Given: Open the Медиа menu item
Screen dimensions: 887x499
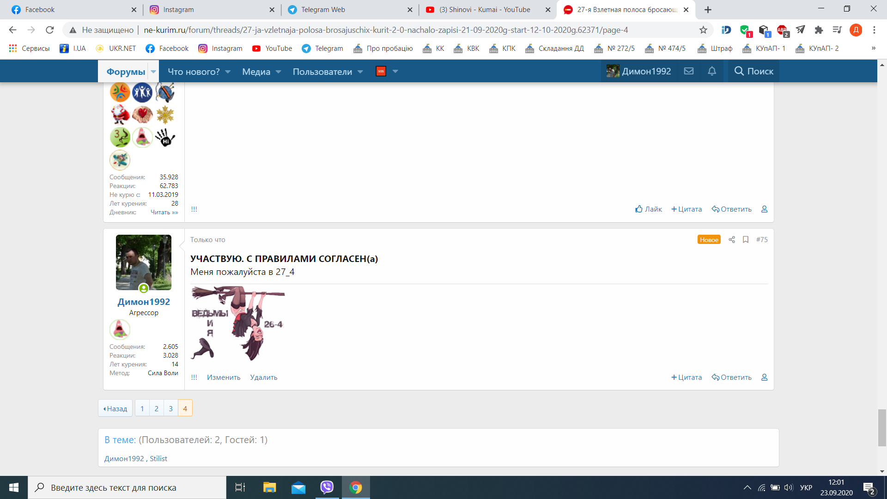Looking at the screenshot, I should point(256,72).
